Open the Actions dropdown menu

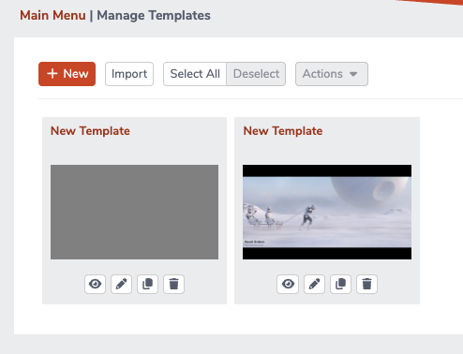pos(332,74)
